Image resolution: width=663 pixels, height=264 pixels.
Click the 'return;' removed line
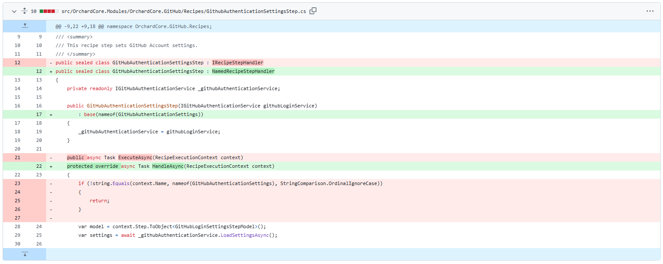[100, 201]
